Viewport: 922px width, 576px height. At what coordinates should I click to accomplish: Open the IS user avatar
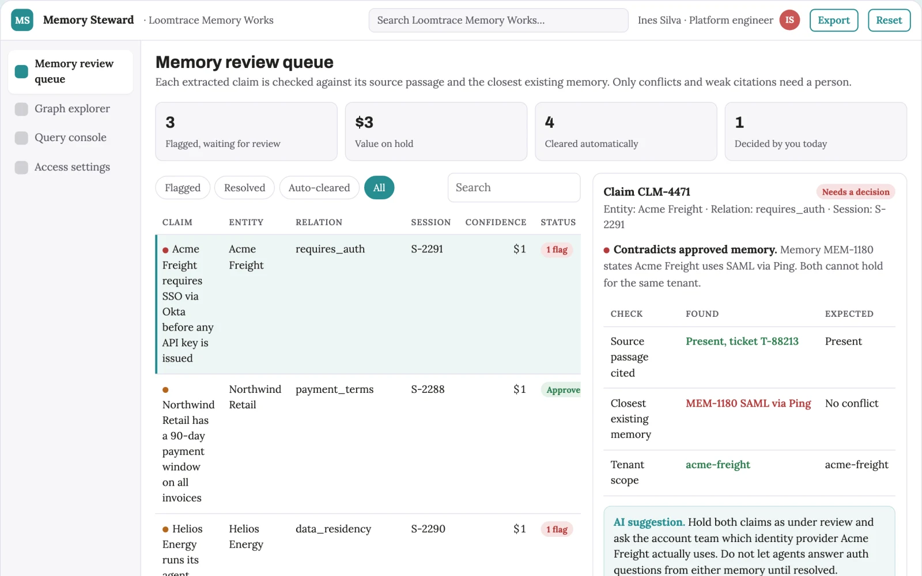point(789,20)
